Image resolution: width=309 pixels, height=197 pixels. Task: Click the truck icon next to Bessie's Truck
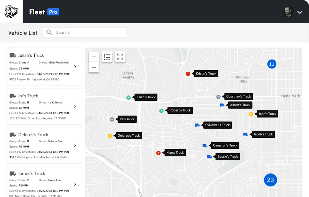(x=209, y=156)
